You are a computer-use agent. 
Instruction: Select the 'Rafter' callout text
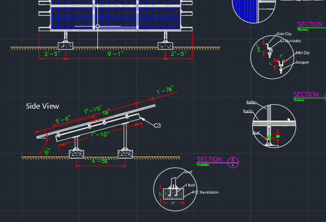tap(251, 102)
